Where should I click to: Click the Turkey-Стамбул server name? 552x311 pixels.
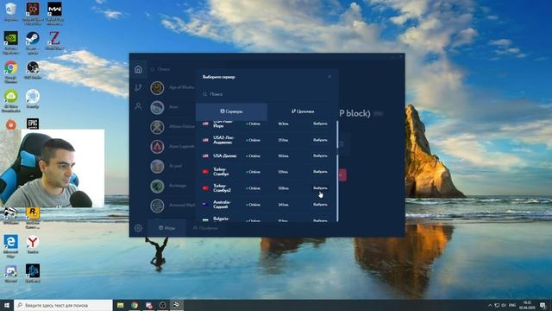tap(221, 171)
